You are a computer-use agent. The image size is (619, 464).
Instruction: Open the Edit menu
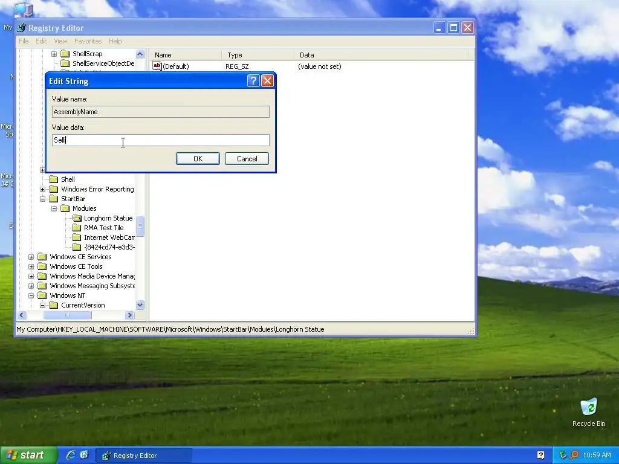pyautogui.click(x=41, y=41)
